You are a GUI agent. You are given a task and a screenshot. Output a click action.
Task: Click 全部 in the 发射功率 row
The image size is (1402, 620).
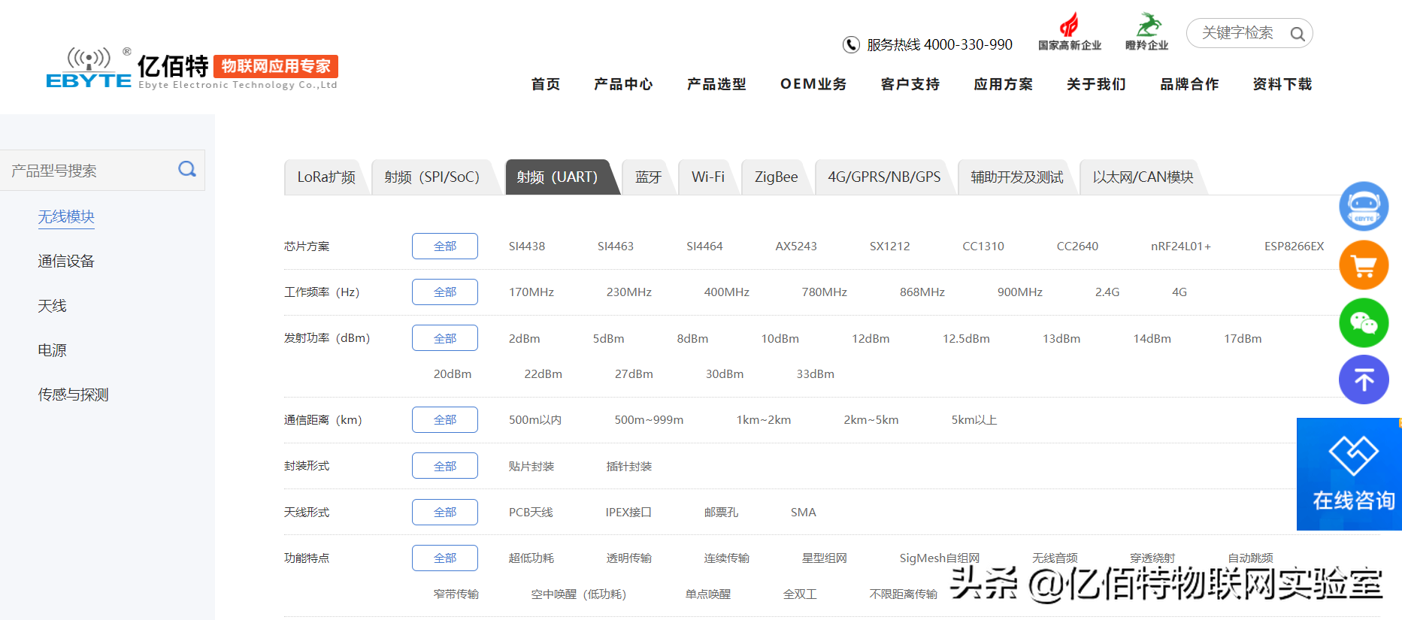click(445, 338)
